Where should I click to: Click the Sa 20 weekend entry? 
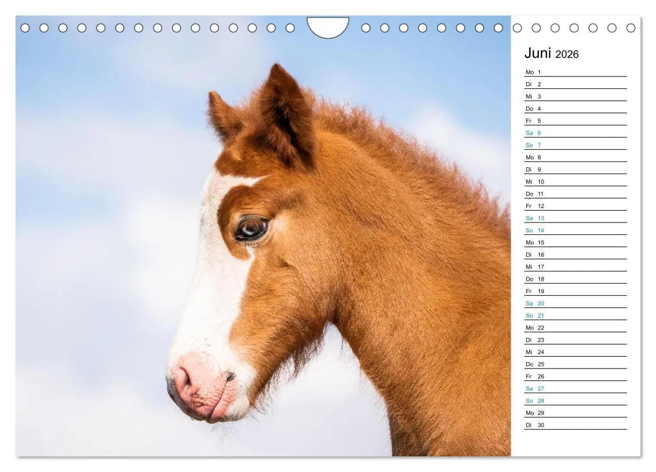(575, 304)
